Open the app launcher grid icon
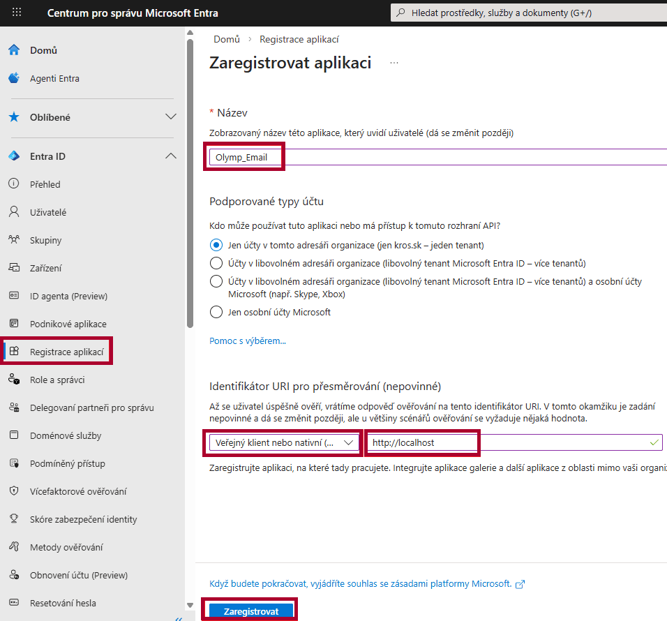The image size is (667, 621). [x=17, y=13]
